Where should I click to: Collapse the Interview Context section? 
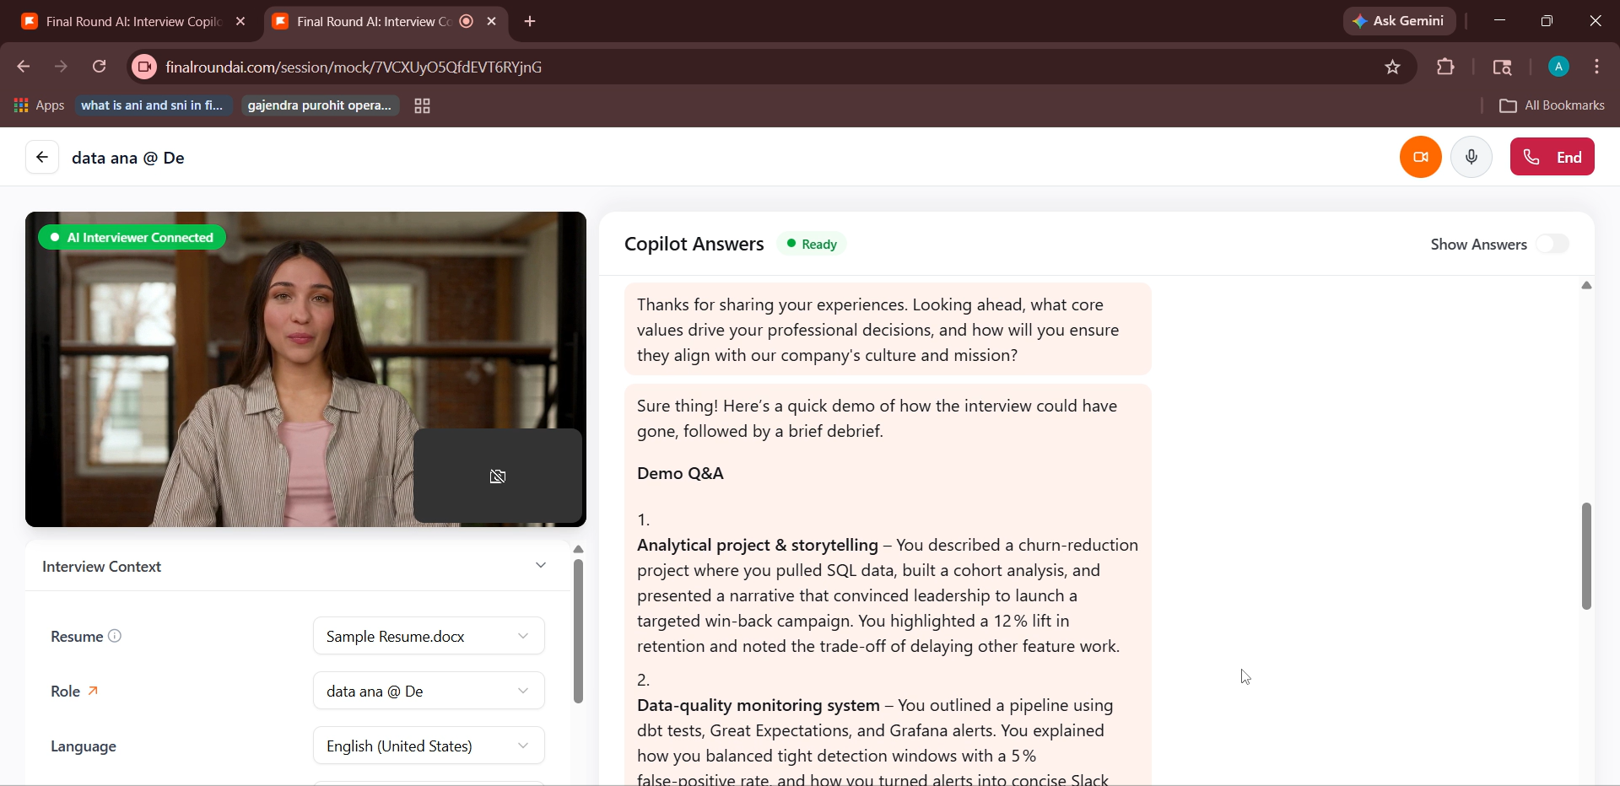click(541, 566)
